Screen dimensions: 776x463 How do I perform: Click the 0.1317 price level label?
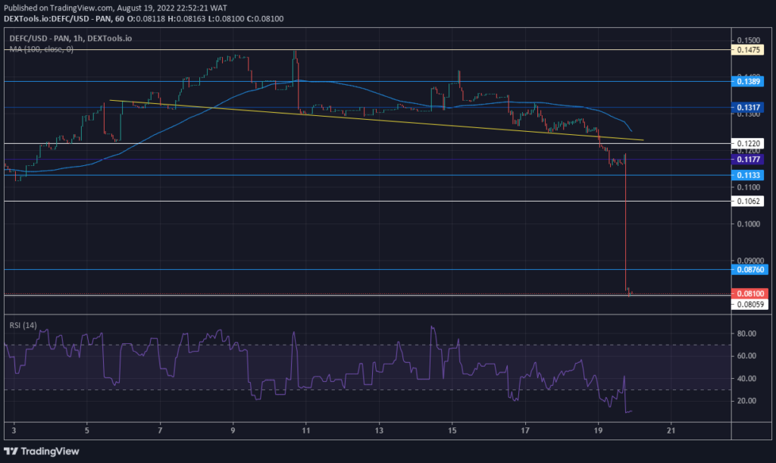748,108
